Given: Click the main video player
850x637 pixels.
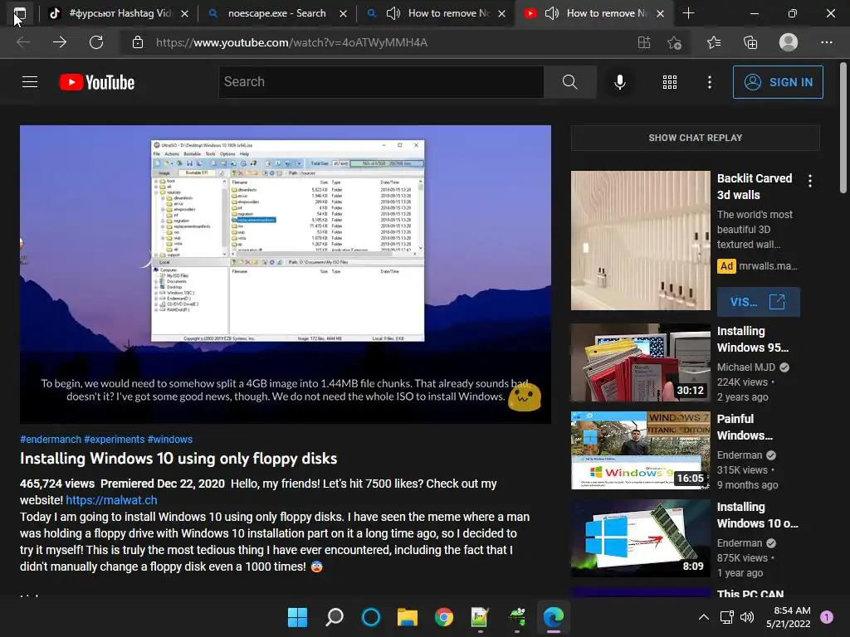Looking at the screenshot, I should 286,274.
